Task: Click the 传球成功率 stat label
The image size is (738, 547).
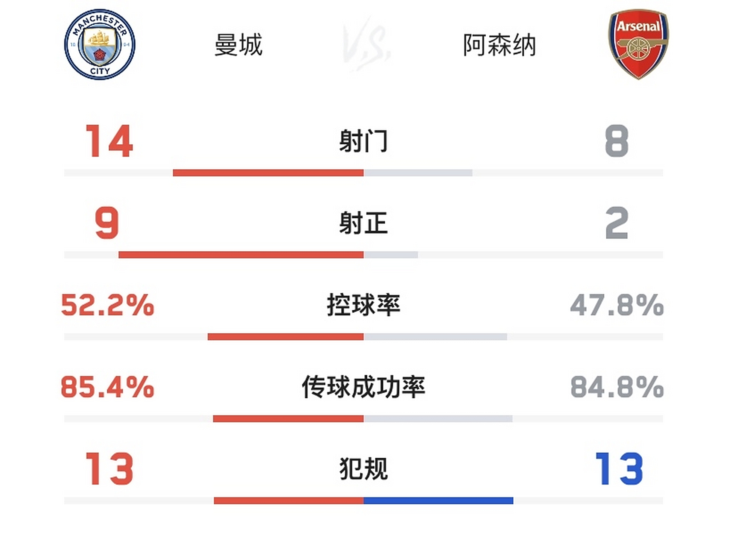Action: 363,387
